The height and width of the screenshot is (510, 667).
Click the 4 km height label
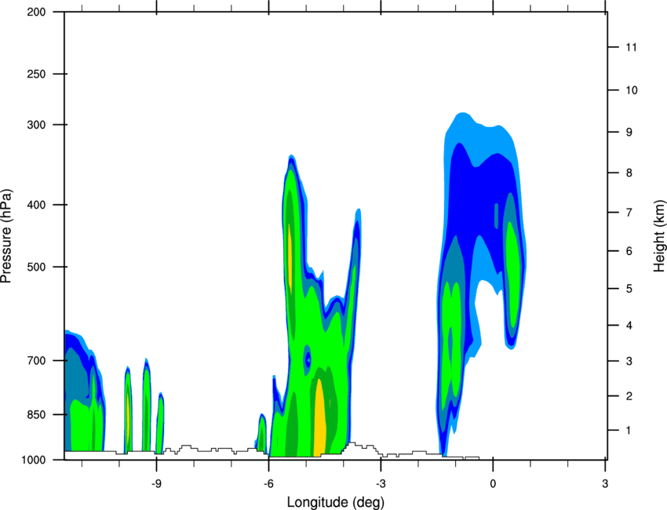(x=629, y=326)
